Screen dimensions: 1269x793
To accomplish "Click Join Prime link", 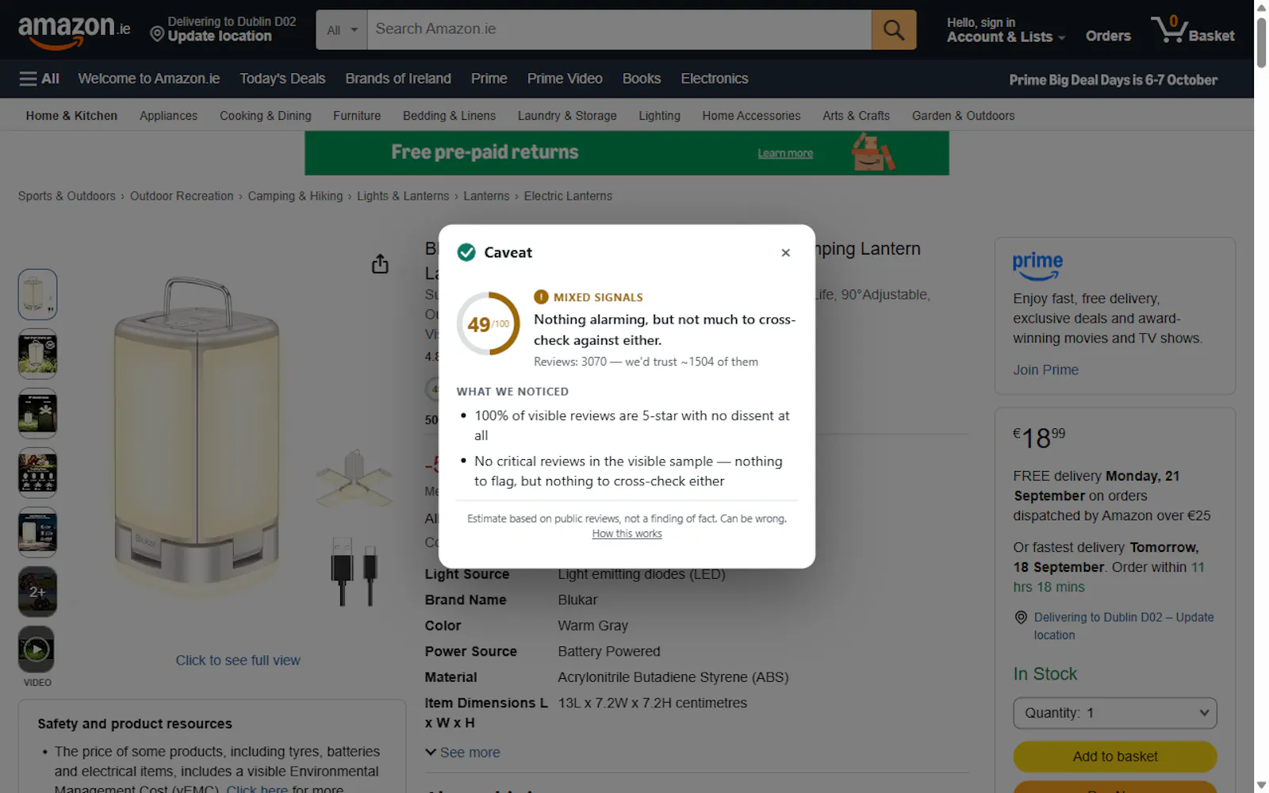I will click(x=1045, y=370).
